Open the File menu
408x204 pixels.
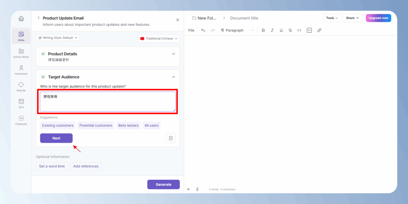191,30
